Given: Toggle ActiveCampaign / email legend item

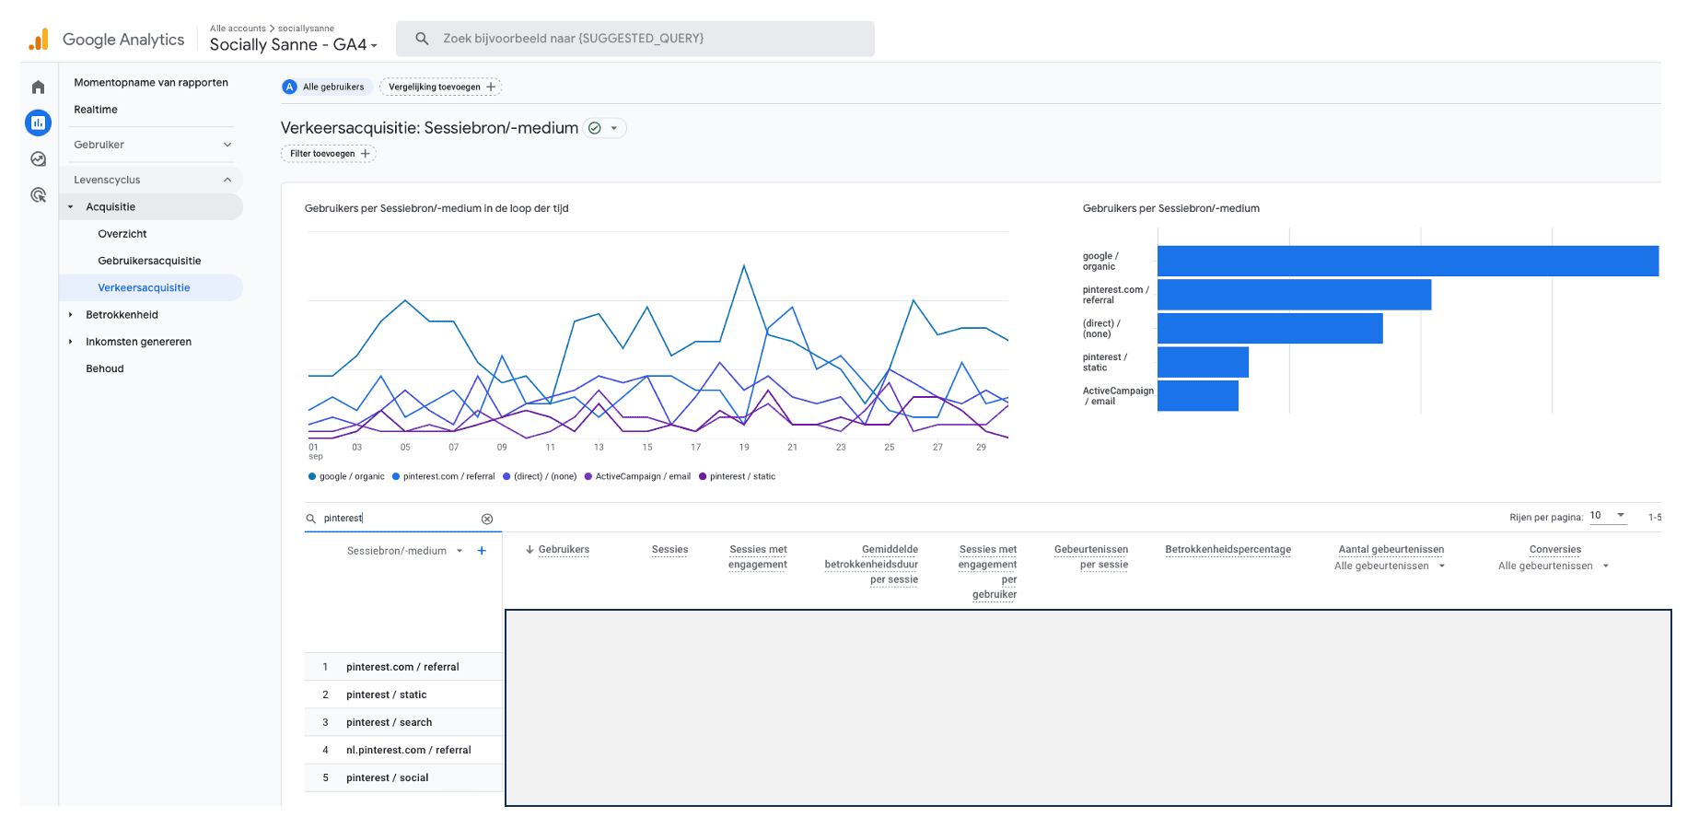Looking at the screenshot, I should [637, 477].
